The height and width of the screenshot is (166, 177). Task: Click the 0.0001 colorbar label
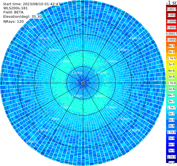172,40
